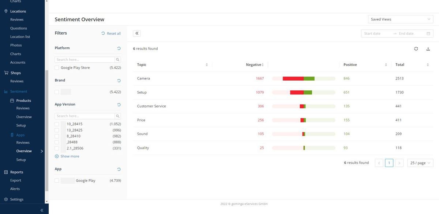
Task: Click calendar icon in date range picker
Action: (x=428, y=34)
